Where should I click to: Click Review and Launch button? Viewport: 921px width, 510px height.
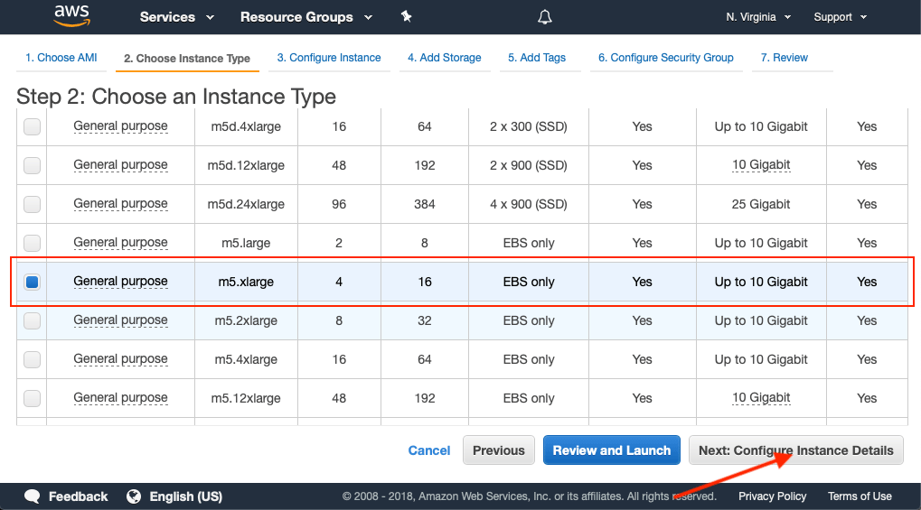click(x=612, y=450)
